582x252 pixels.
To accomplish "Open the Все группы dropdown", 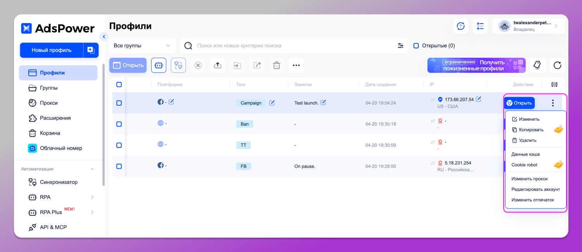I will click(x=142, y=46).
